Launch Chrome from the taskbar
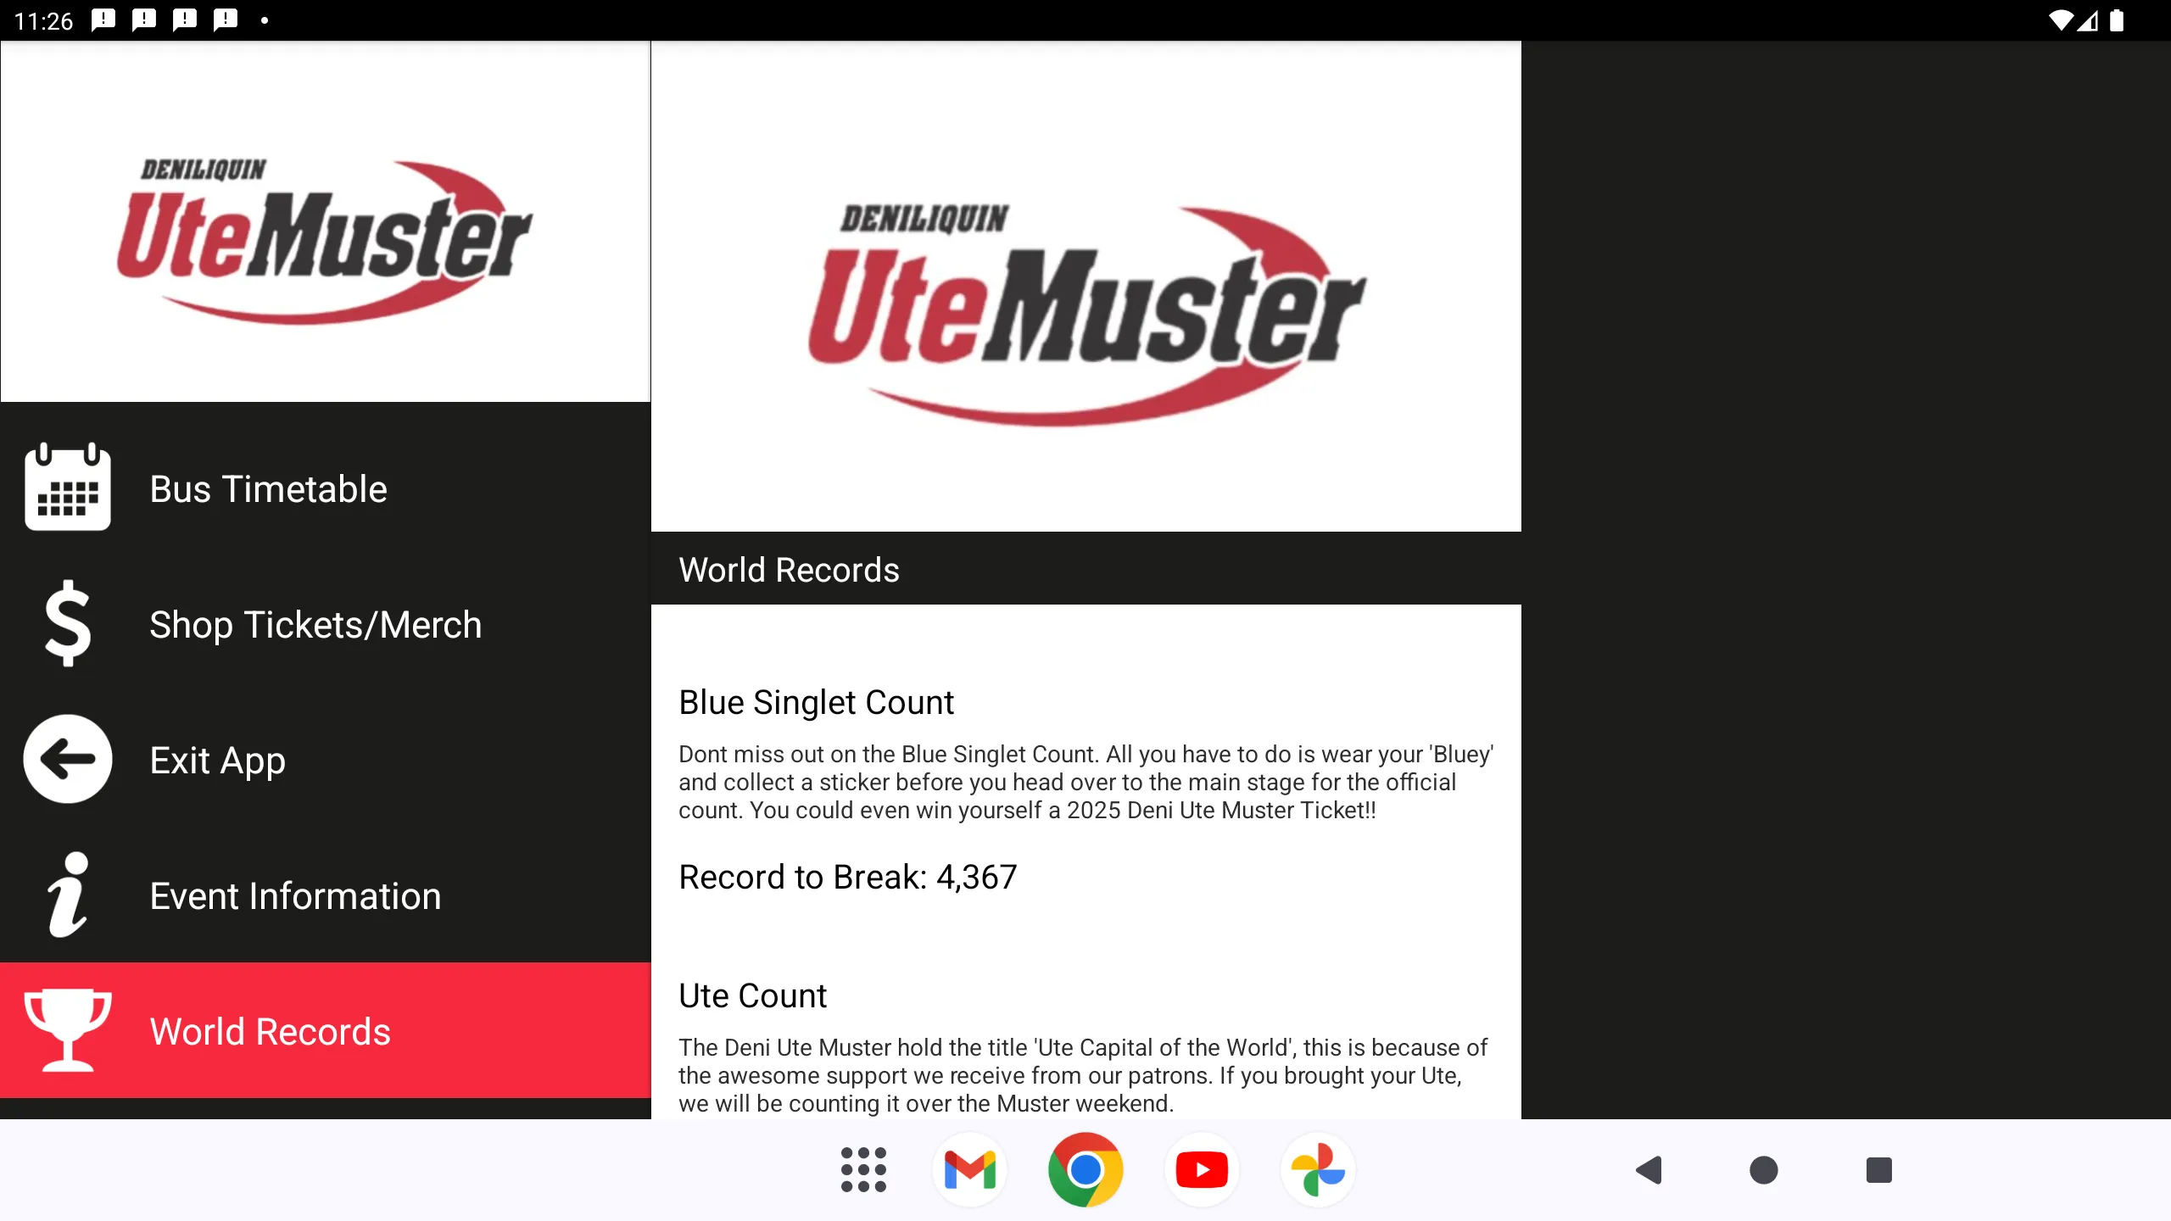The height and width of the screenshot is (1221, 2171). click(1085, 1170)
